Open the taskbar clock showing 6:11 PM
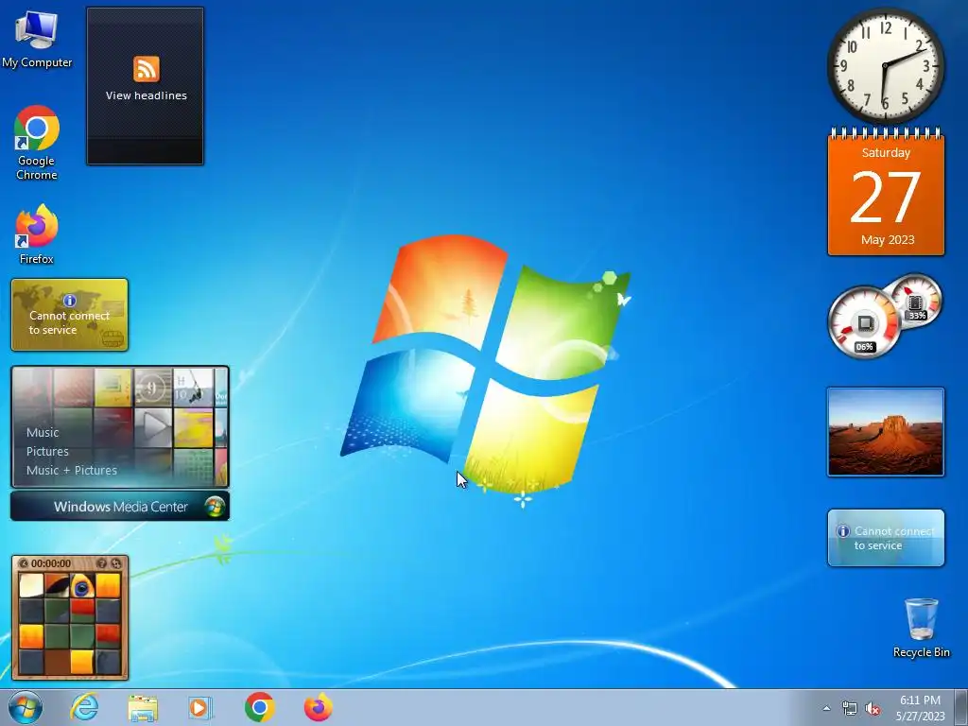Viewport: 968px width, 726px height. 920,708
